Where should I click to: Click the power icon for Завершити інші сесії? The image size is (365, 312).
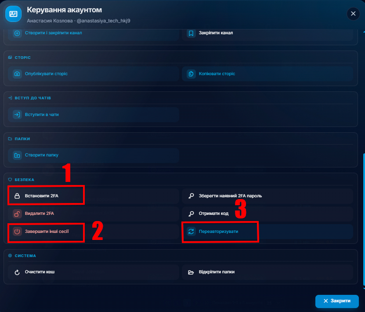point(17,232)
